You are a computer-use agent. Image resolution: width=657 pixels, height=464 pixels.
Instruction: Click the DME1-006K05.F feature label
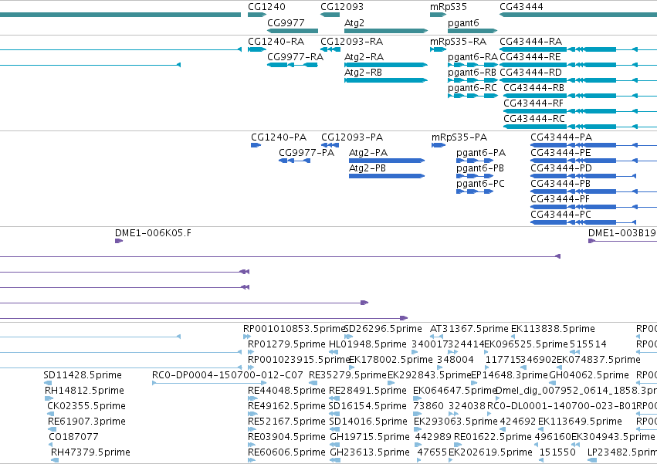[153, 233]
